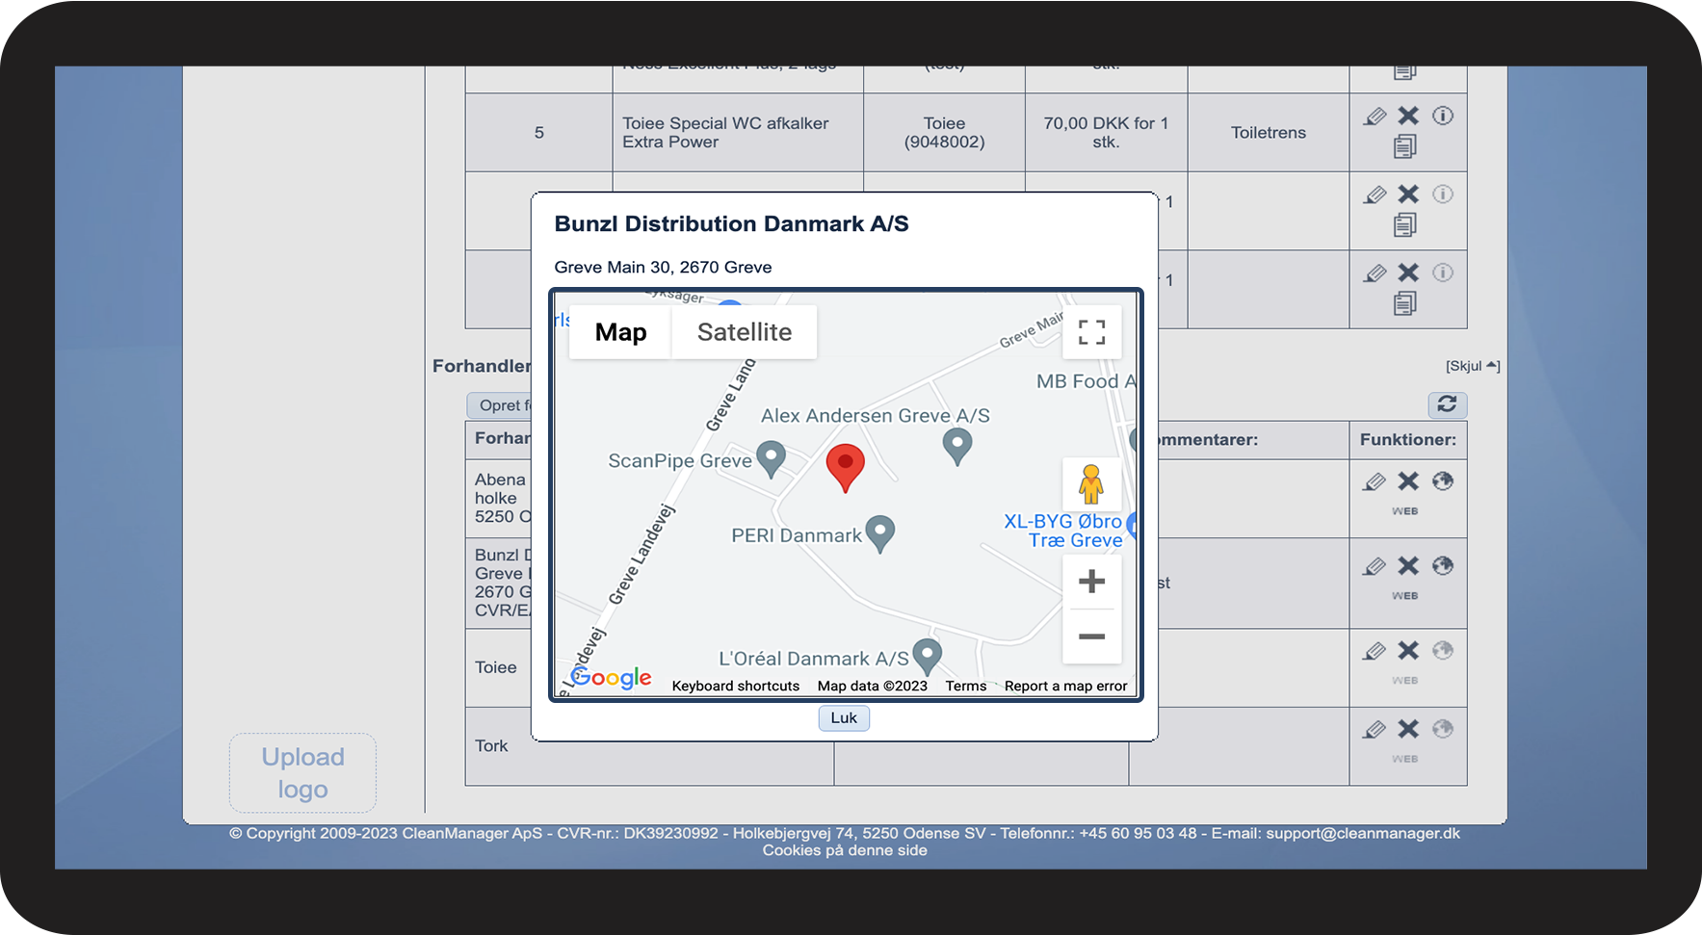The image size is (1702, 935).
Task: Click the Street View pegman icon
Action: pos(1091,484)
